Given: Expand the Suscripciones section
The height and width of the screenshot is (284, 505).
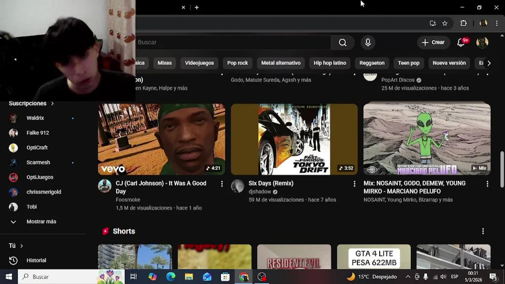Looking at the screenshot, I should click(x=31, y=103).
